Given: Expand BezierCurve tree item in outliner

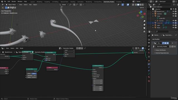Looking at the screenshot, I should pyautogui.click(x=153, y=11).
